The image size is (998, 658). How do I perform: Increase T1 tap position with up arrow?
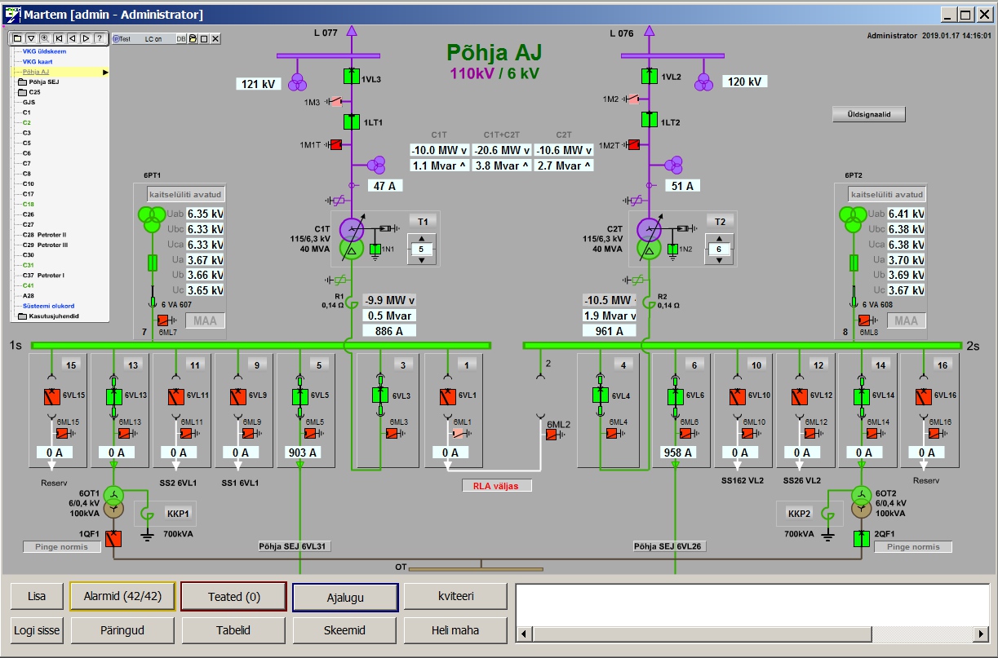click(x=420, y=240)
